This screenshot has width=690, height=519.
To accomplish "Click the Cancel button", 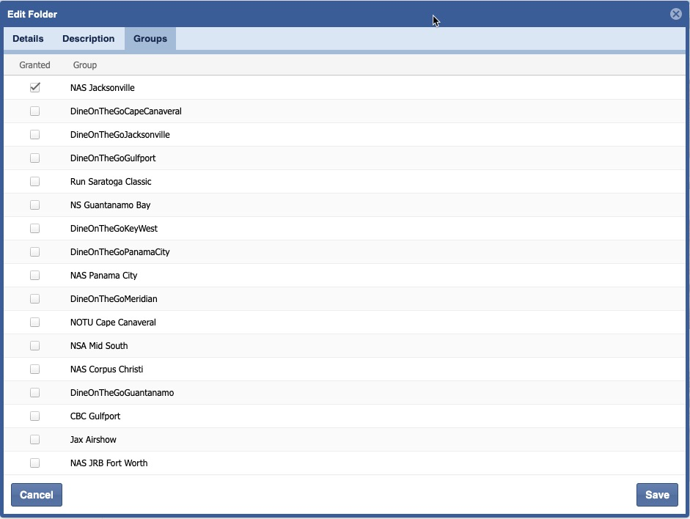I will tap(37, 495).
